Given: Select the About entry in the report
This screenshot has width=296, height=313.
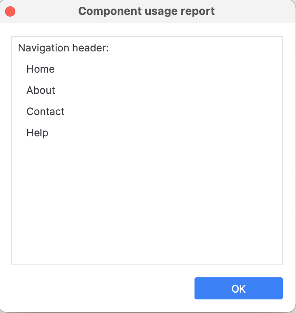Looking at the screenshot, I should tap(41, 90).
